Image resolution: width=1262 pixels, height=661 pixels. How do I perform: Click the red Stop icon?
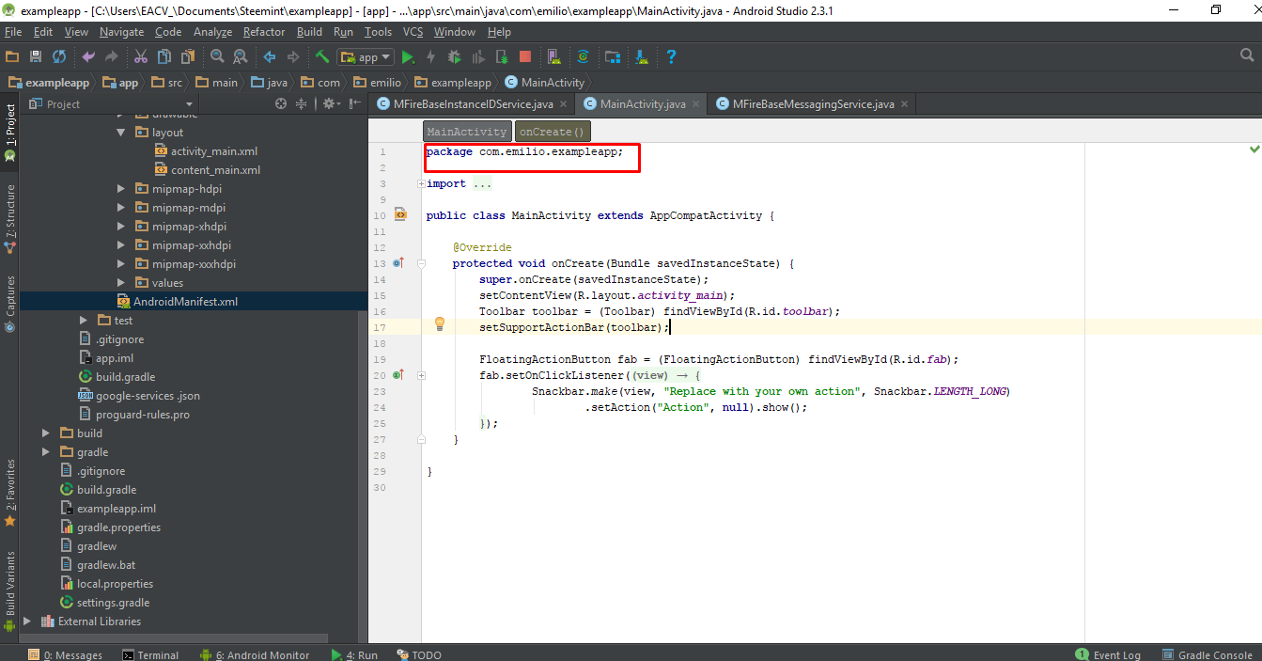click(525, 57)
